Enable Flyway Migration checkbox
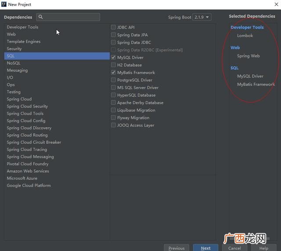Screen dimensions: 281x251 pos(113,117)
